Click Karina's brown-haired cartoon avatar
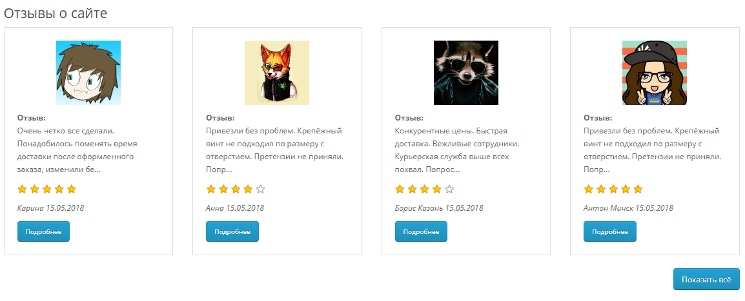 88,73
